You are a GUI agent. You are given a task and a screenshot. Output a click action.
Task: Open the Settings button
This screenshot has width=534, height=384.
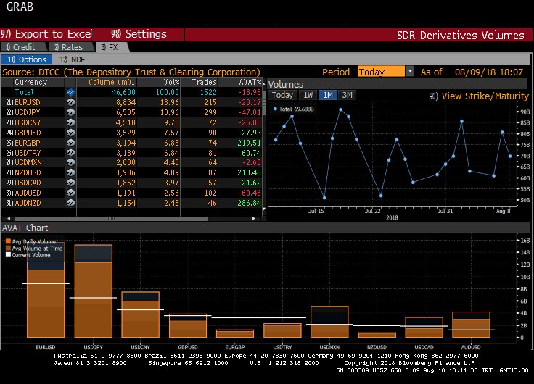click(139, 34)
